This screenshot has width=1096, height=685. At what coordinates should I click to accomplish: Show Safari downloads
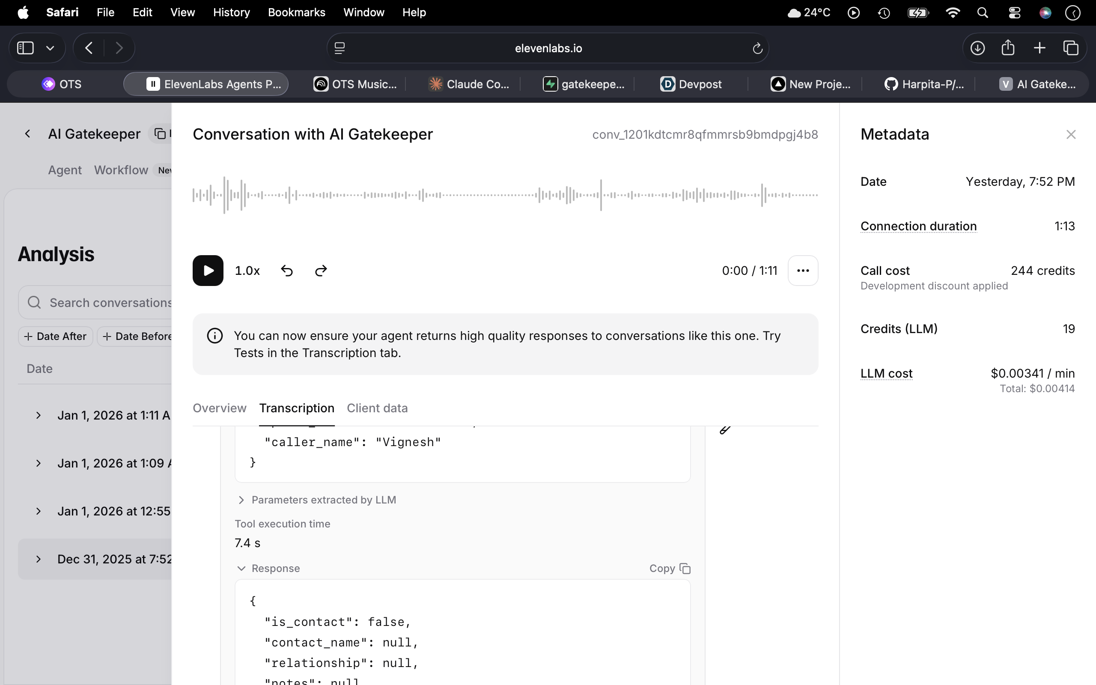coord(977,48)
